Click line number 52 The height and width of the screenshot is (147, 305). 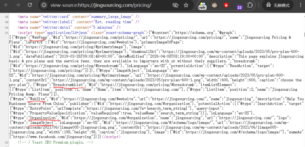click(7, 143)
